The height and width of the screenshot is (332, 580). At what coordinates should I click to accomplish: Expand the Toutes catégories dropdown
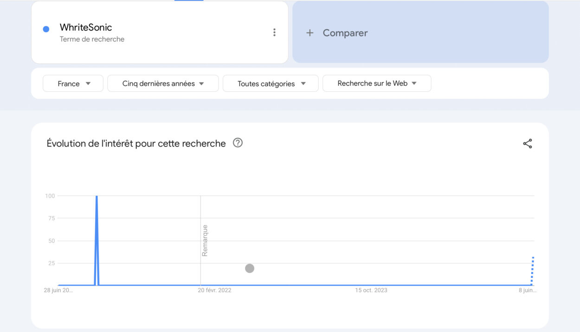(271, 83)
